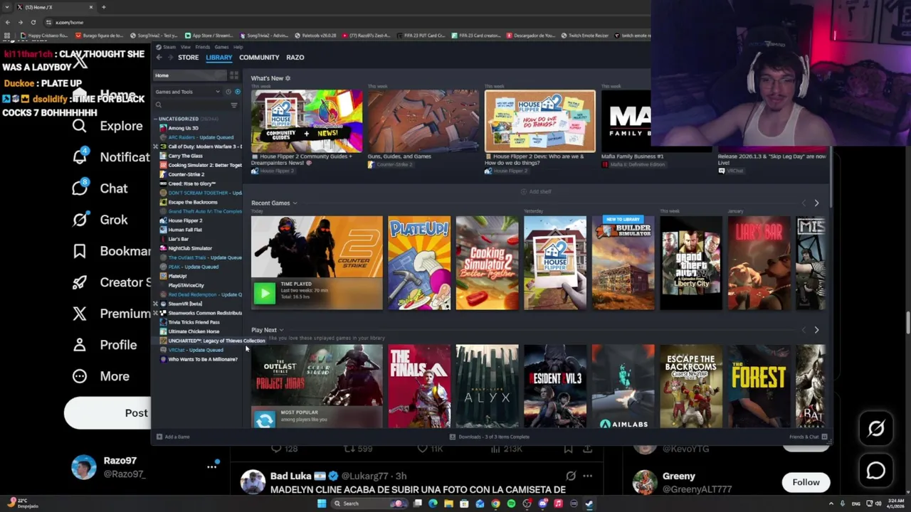The width and height of the screenshot is (911, 512).
Task: Open the Games and Tools dropdown
Action: pyautogui.click(x=188, y=92)
